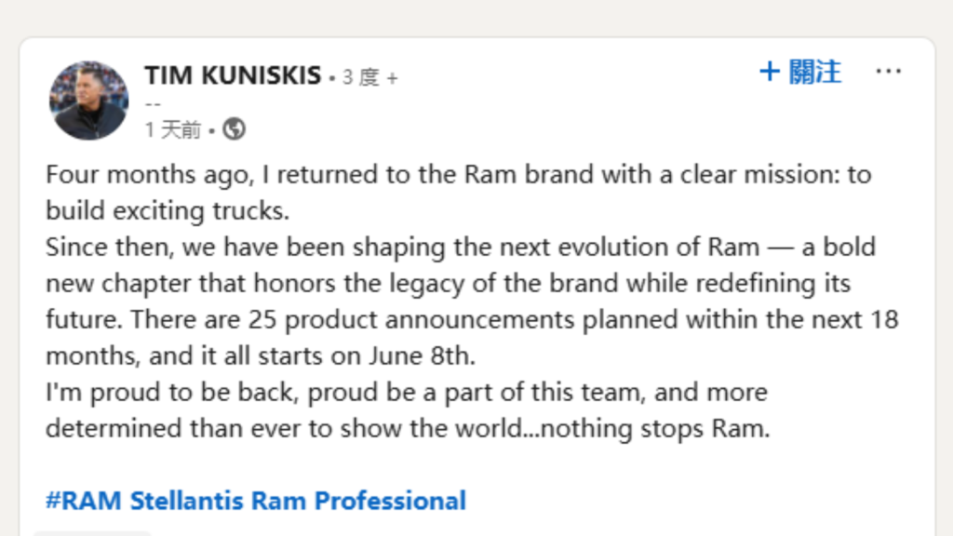Click the 25 product announcements text line

pos(472,320)
